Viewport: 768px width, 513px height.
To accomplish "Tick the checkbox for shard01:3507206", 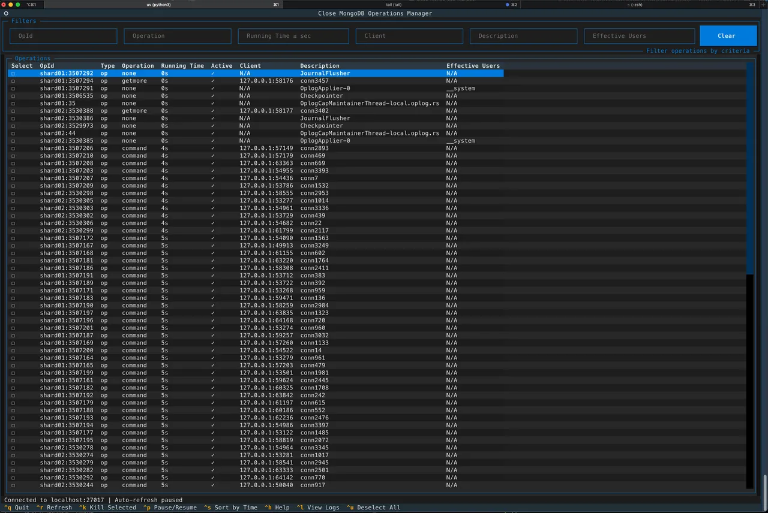I will pyautogui.click(x=13, y=149).
